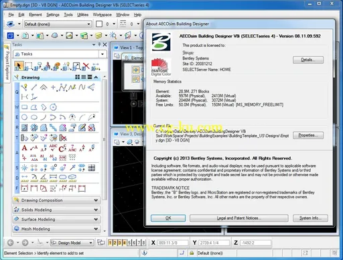Open Legal and Patent Notices
The image size is (343, 260).
pyautogui.click(x=239, y=218)
